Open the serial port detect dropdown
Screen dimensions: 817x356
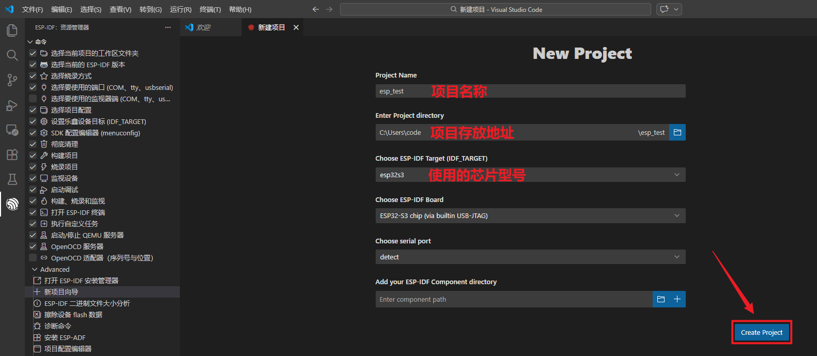coord(530,257)
